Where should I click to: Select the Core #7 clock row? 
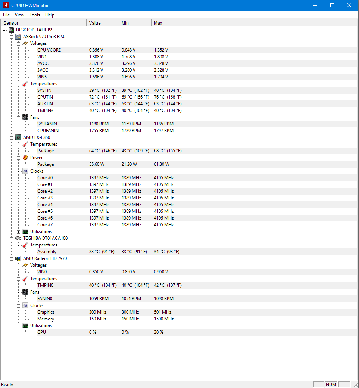[x=197, y=225]
